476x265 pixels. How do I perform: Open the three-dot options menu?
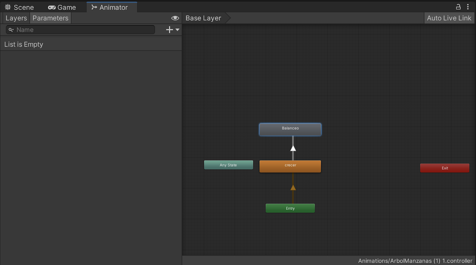click(468, 7)
